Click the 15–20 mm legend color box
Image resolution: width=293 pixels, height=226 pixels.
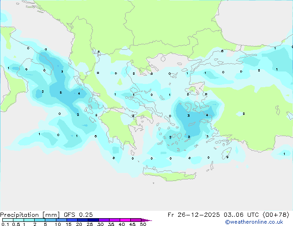pyautogui.click(x=72, y=220)
